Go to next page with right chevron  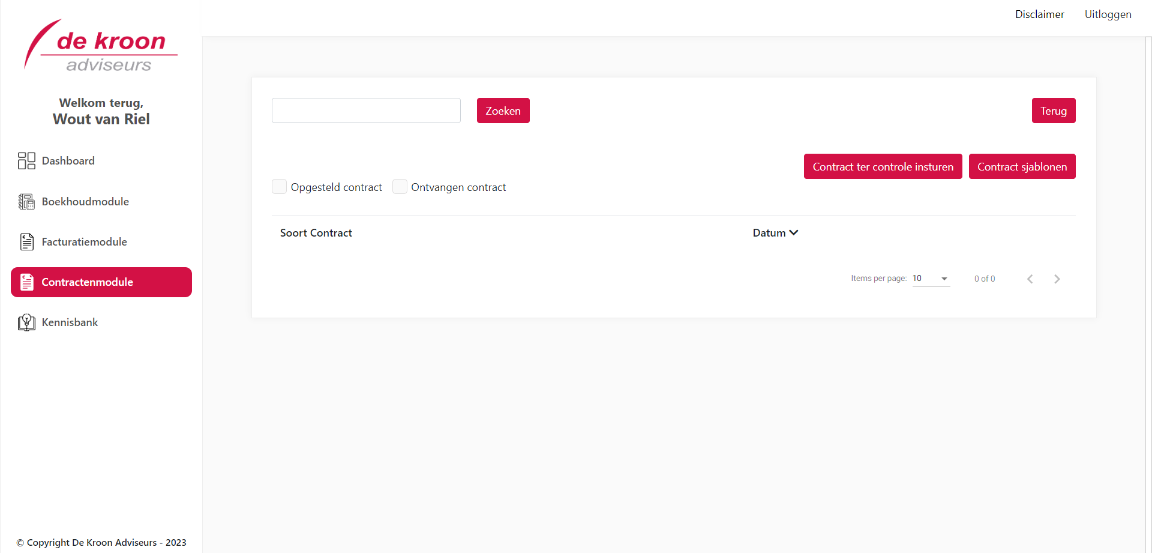pyautogui.click(x=1057, y=279)
